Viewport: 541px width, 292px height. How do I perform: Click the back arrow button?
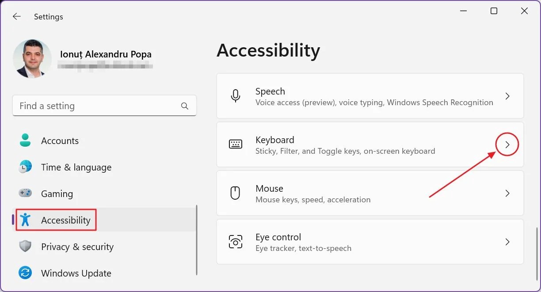[x=16, y=16]
